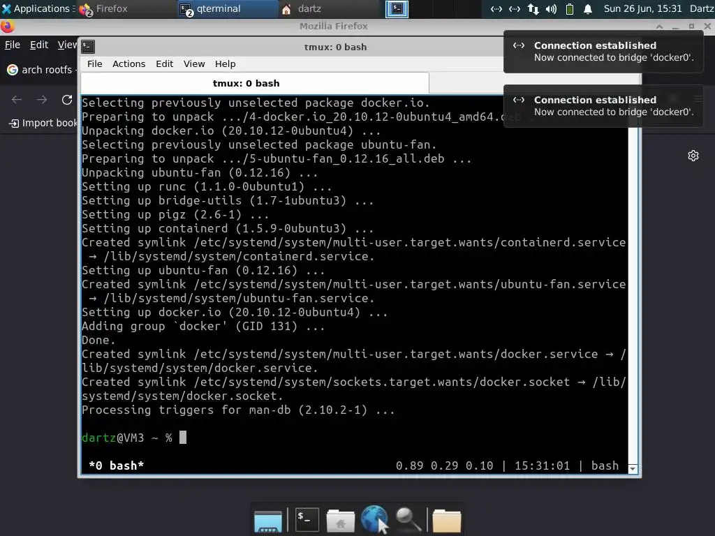Viewport: 715px width, 536px height.
Task: Open the File menu in qterminal
Action: [x=95, y=64]
